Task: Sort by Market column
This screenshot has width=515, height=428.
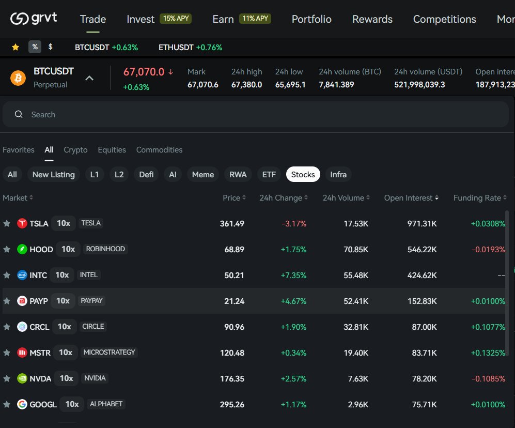Action: [x=18, y=198]
